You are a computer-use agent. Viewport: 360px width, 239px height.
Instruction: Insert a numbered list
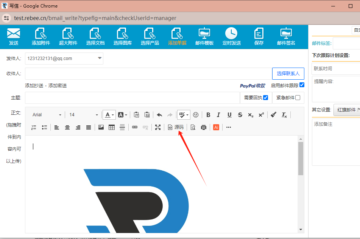click(34, 127)
